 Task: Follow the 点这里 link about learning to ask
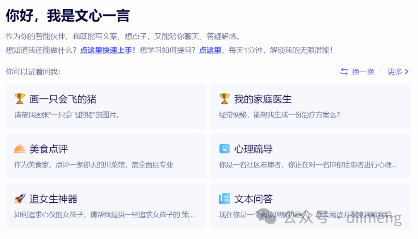[x=210, y=50]
